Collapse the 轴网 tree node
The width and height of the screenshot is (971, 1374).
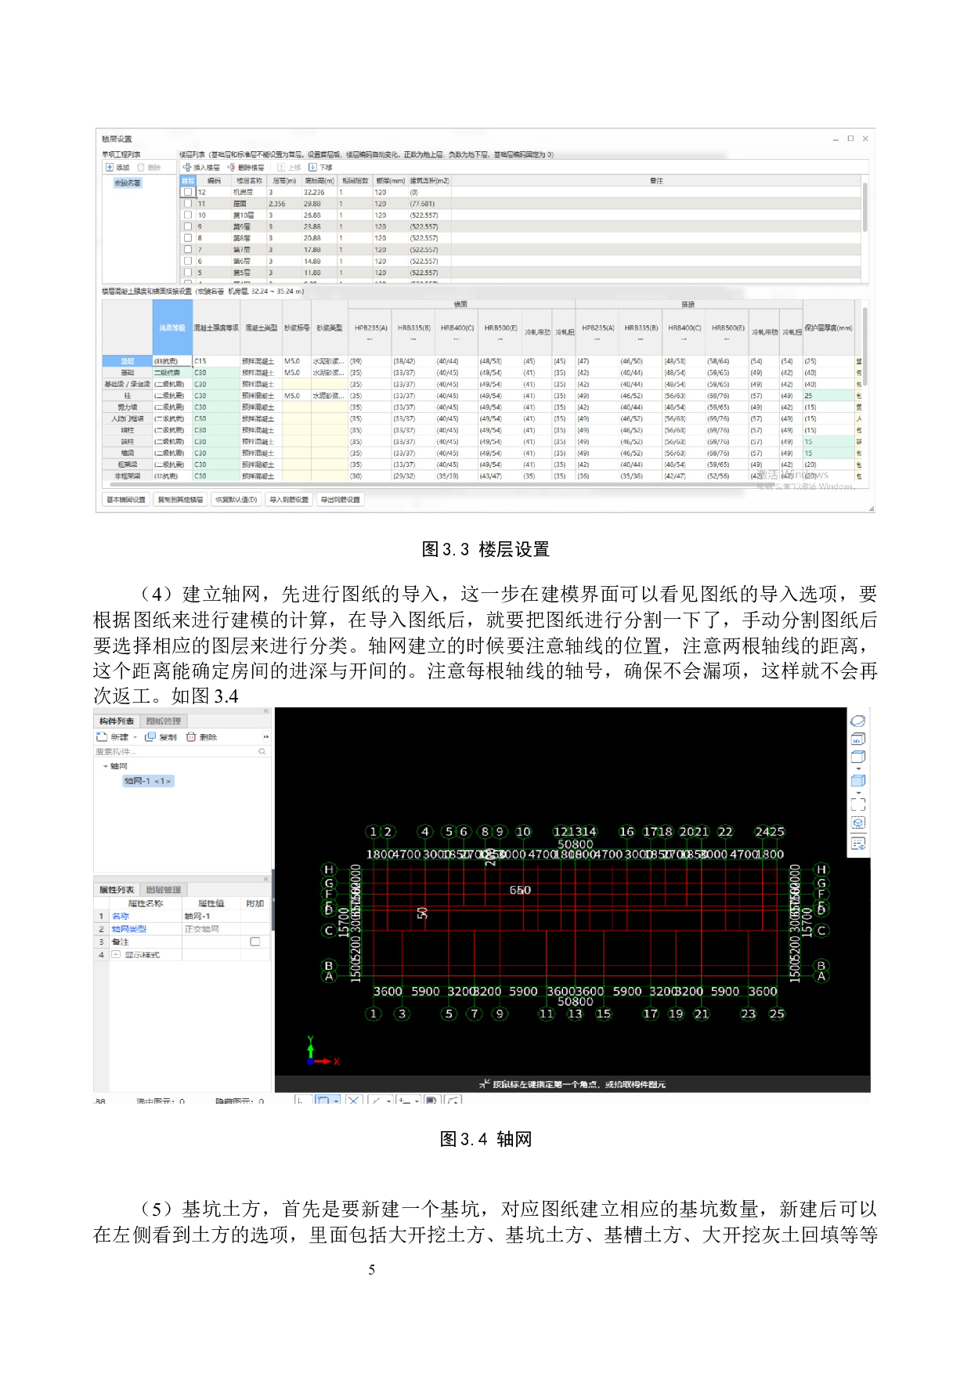(106, 766)
